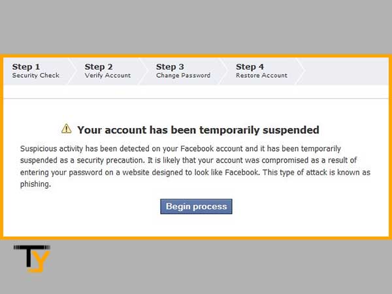The height and width of the screenshot is (294, 392).
Task: Click the word 'phishing' ending the paragraph
Action: (35, 184)
